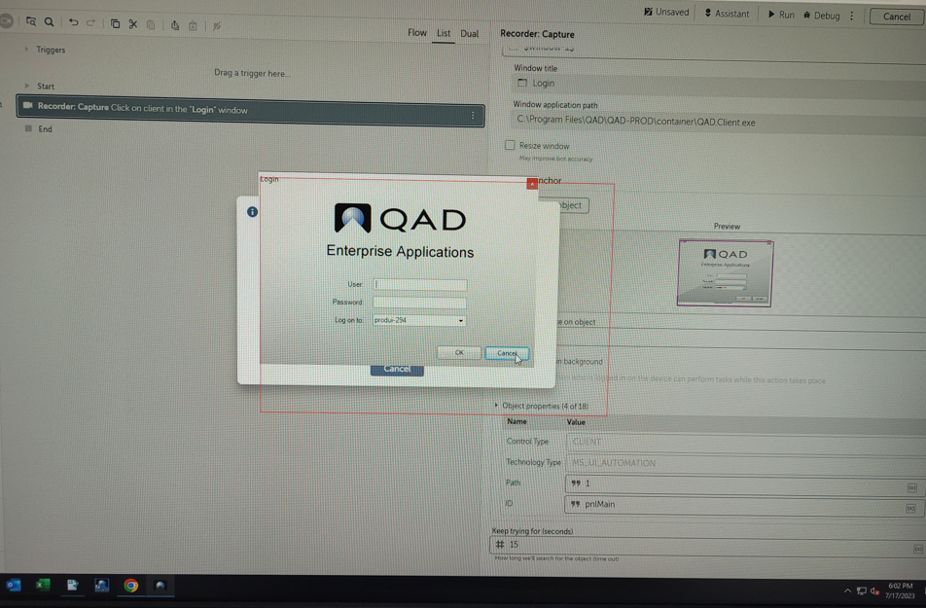Undo the last action with the undo arrow

click(x=73, y=22)
